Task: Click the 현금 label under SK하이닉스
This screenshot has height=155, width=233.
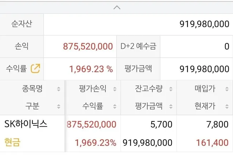Action: coord(13,142)
